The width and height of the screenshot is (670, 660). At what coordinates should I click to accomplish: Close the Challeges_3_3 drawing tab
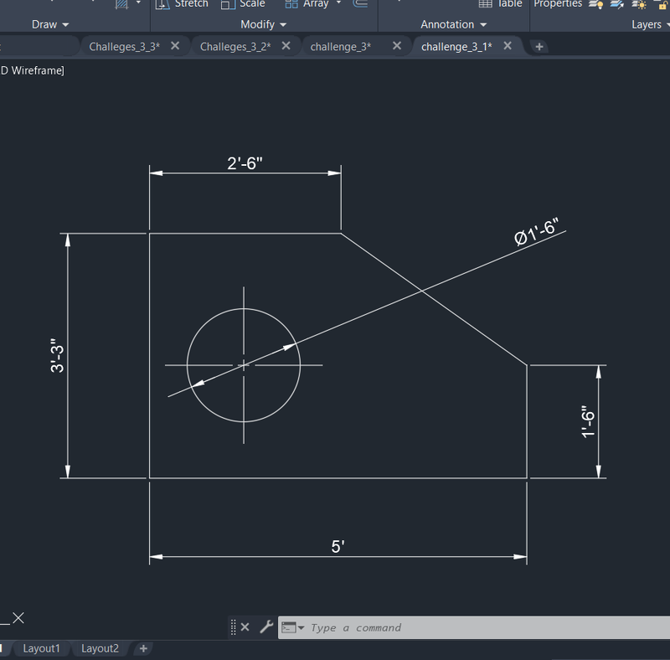click(175, 46)
